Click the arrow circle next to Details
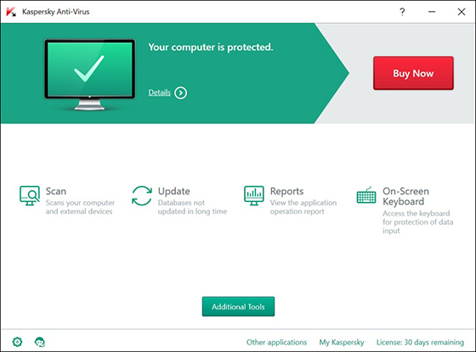476x352 pixels. click(x=181, y=92)
